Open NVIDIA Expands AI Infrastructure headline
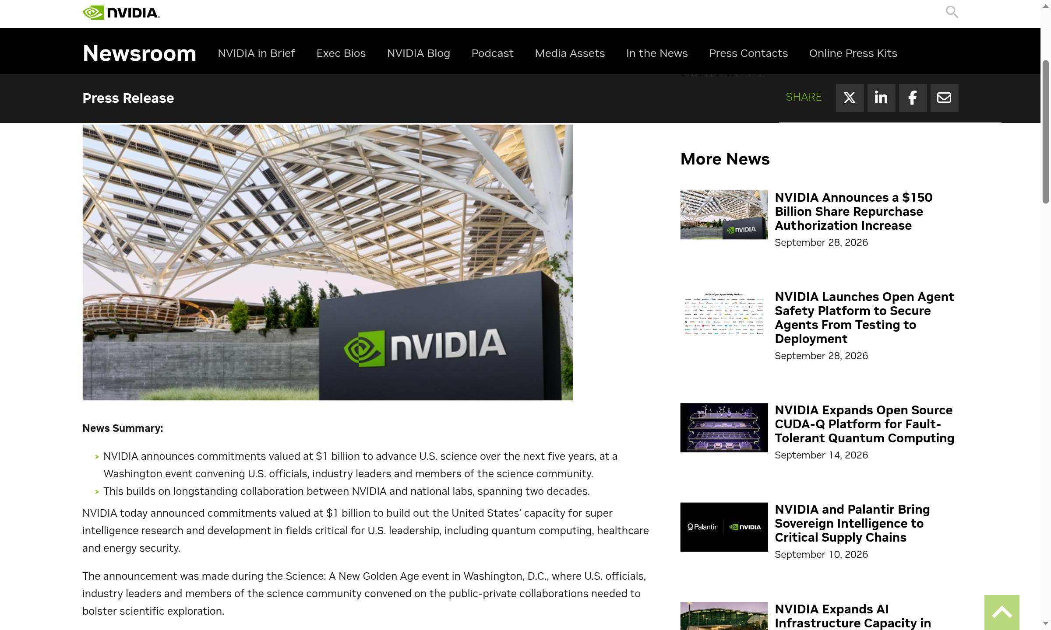 (x=853, y=616)
